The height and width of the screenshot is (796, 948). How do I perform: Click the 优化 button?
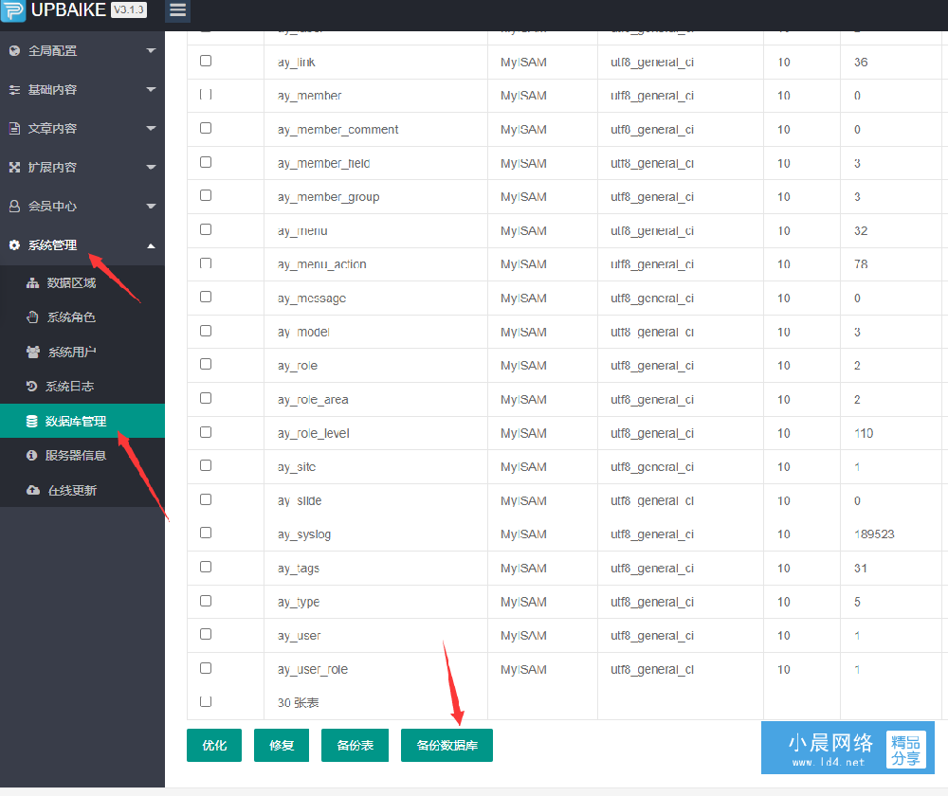(x=214, y=745)
